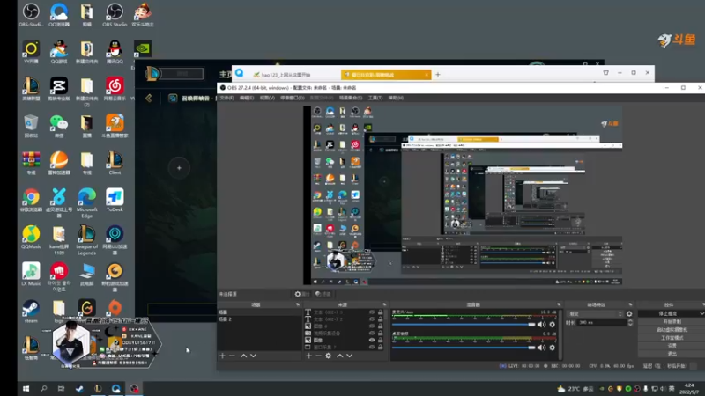This screenshot has height=396, width=705.
Task: Open browser window menu icon
Action: coord(605,73)
